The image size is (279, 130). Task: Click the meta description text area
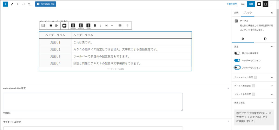point(93,102)
